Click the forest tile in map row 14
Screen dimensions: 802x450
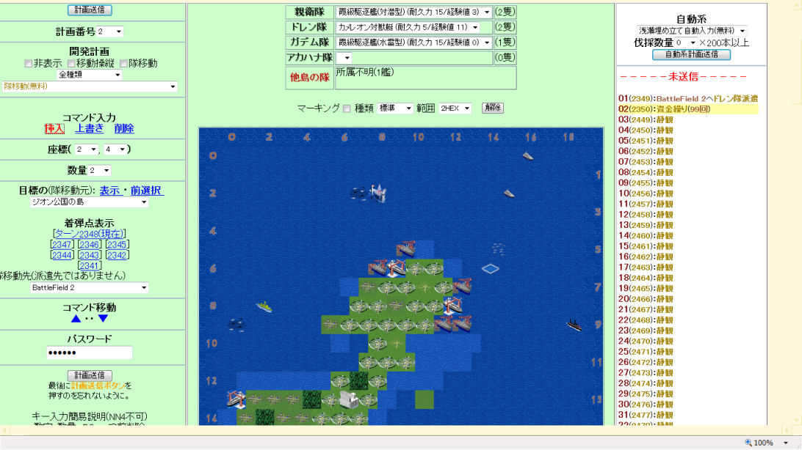point(264,417)
